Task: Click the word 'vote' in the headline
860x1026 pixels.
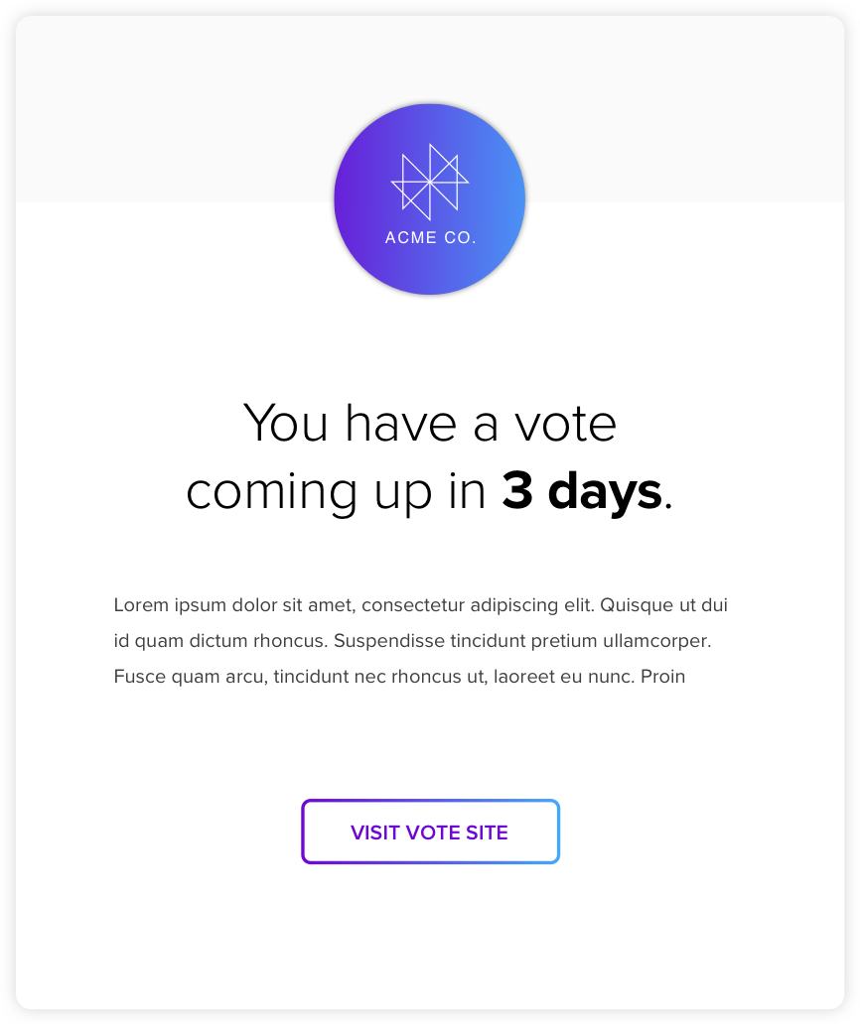Action: [x=566, y=426]
